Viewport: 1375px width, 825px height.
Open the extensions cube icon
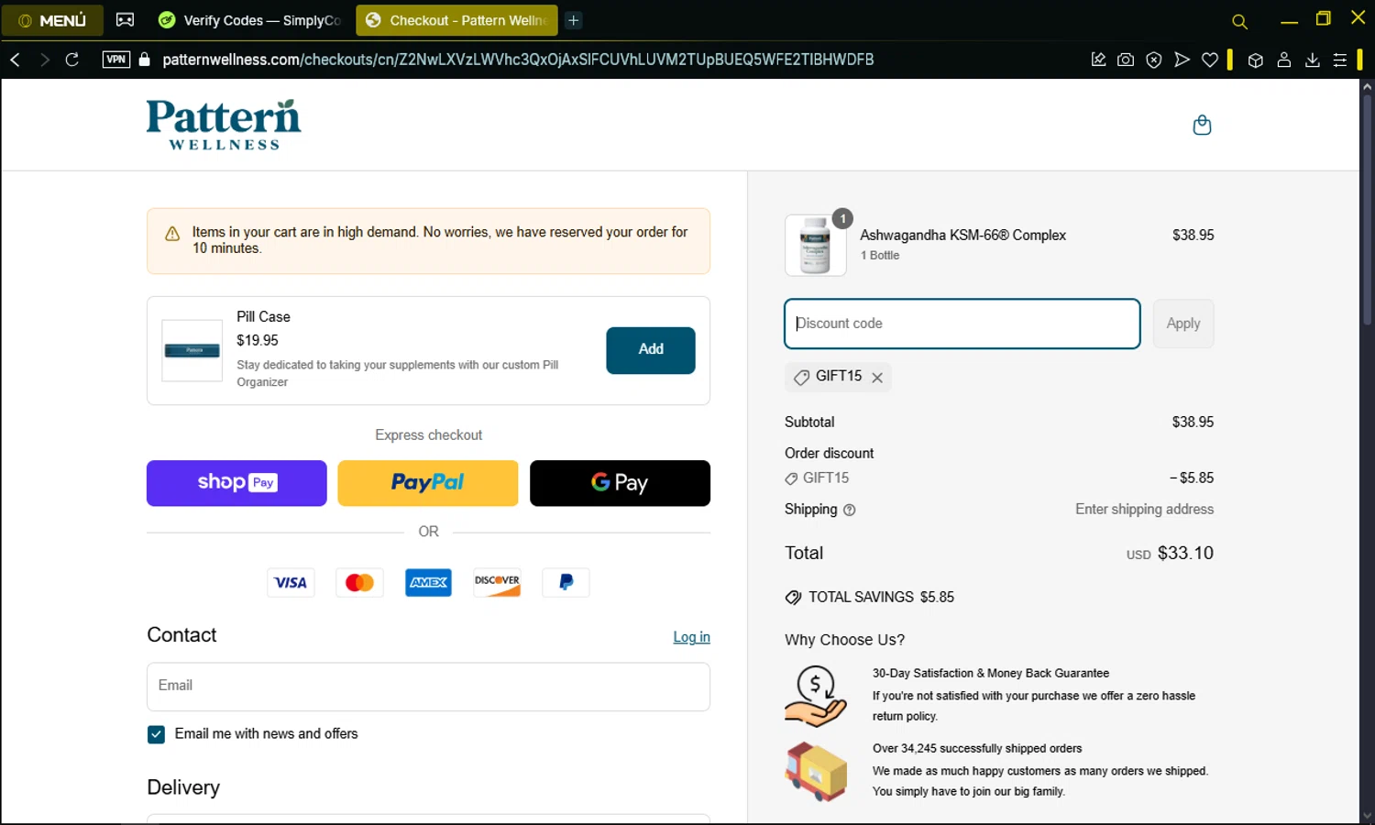click(x=1256, y=60)
